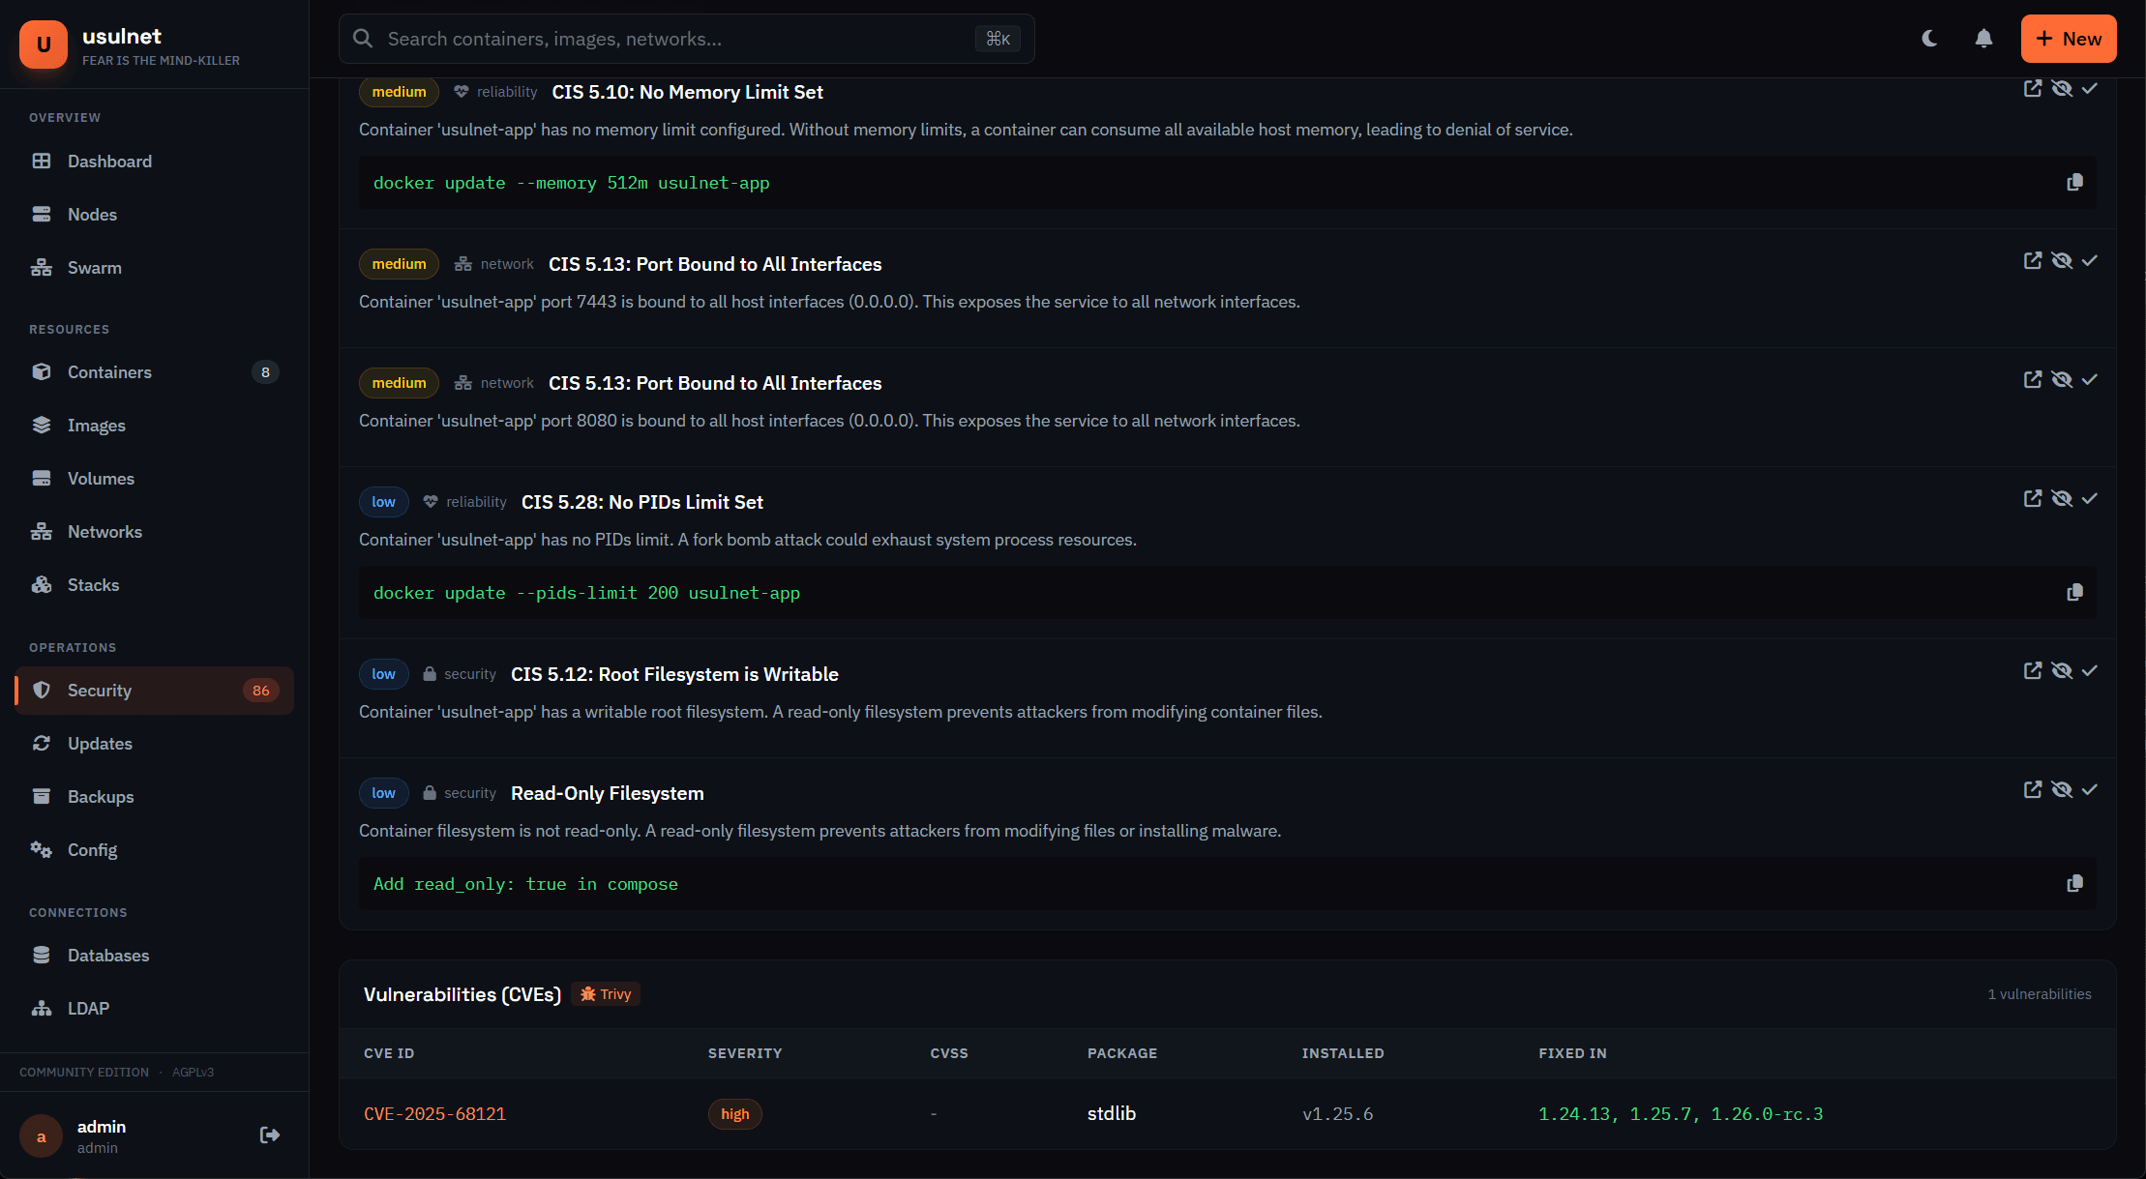Open the Volumes page
This screenshot has width=2146, height=1179.
[101, 478]
